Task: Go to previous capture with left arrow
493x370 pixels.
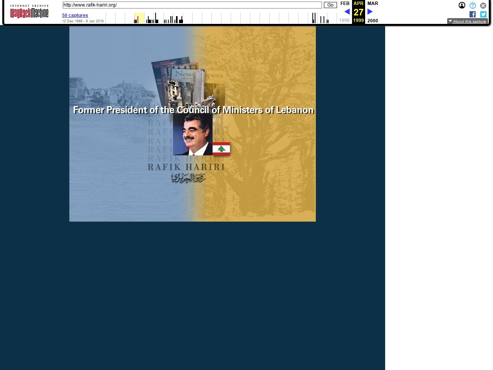Action: click(347, 12)
